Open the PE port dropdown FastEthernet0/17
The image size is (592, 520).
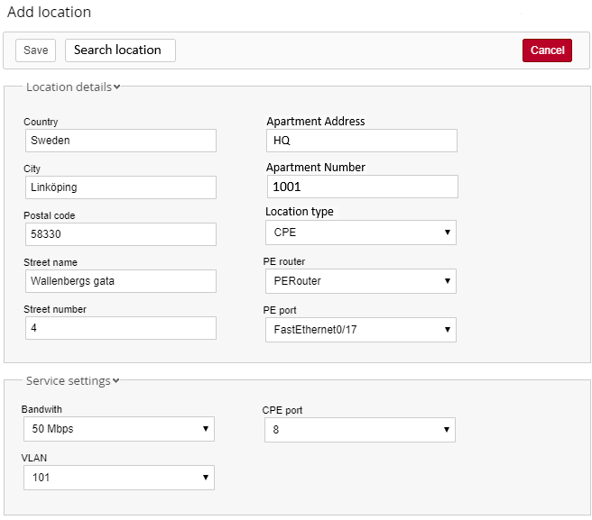pyautogui.click(x=361, y=330)
